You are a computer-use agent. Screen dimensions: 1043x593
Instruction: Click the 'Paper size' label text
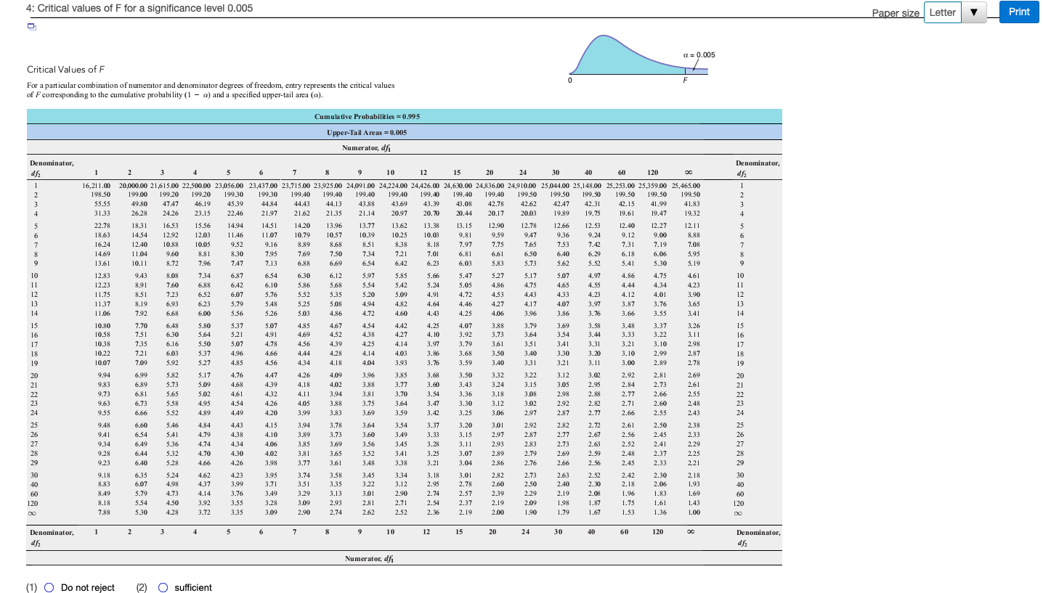tap(895, 12)
